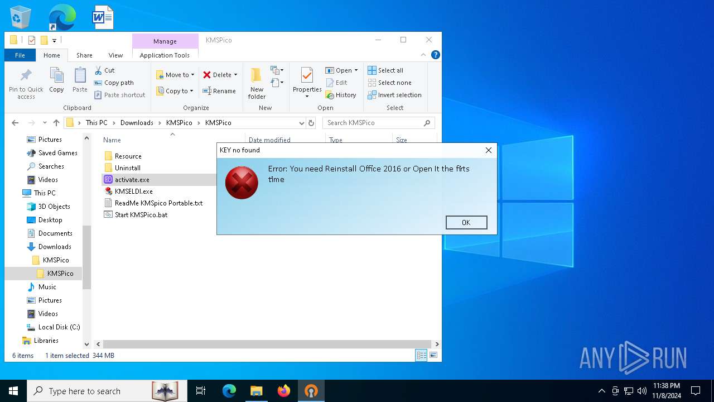
Task: Click the Cut scissors button
Action: 104,70
